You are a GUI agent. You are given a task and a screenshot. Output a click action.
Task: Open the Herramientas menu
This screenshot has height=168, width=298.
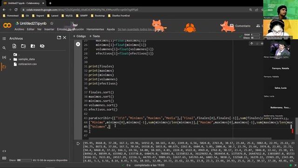pyautogui.click(x=95, y=29)
